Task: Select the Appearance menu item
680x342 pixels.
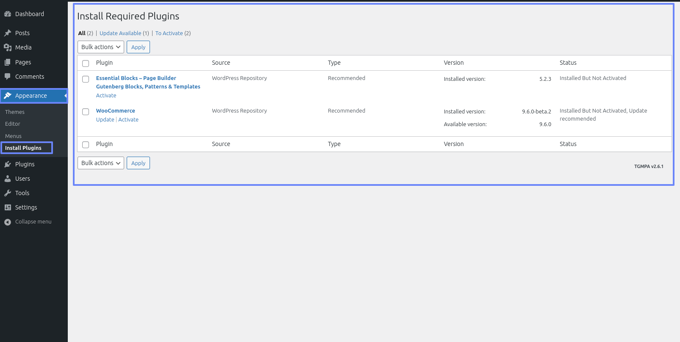Action: [34, 96]
